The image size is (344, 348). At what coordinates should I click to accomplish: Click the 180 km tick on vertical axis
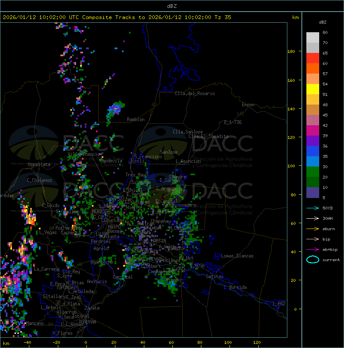291,52
